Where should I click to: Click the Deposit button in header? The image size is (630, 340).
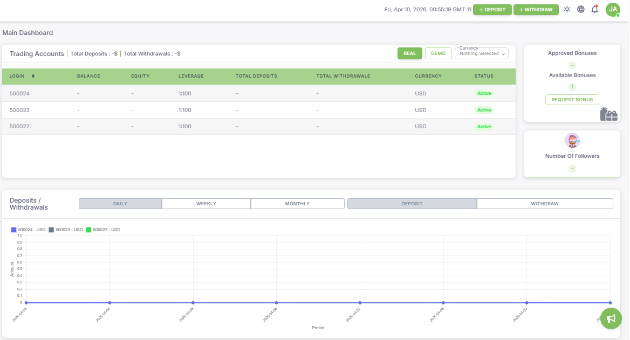(x=492, y=10)
